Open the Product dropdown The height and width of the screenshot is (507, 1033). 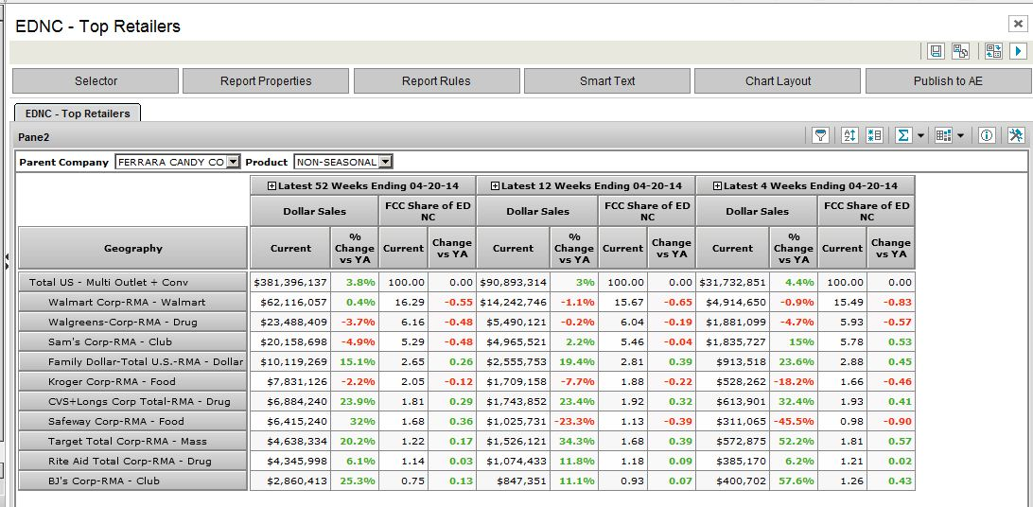[x=385, y=162]
